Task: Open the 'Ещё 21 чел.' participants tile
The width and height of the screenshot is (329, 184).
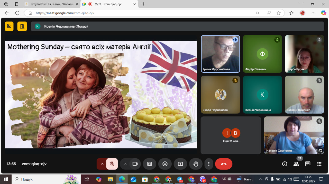Action: click(231, 135)
